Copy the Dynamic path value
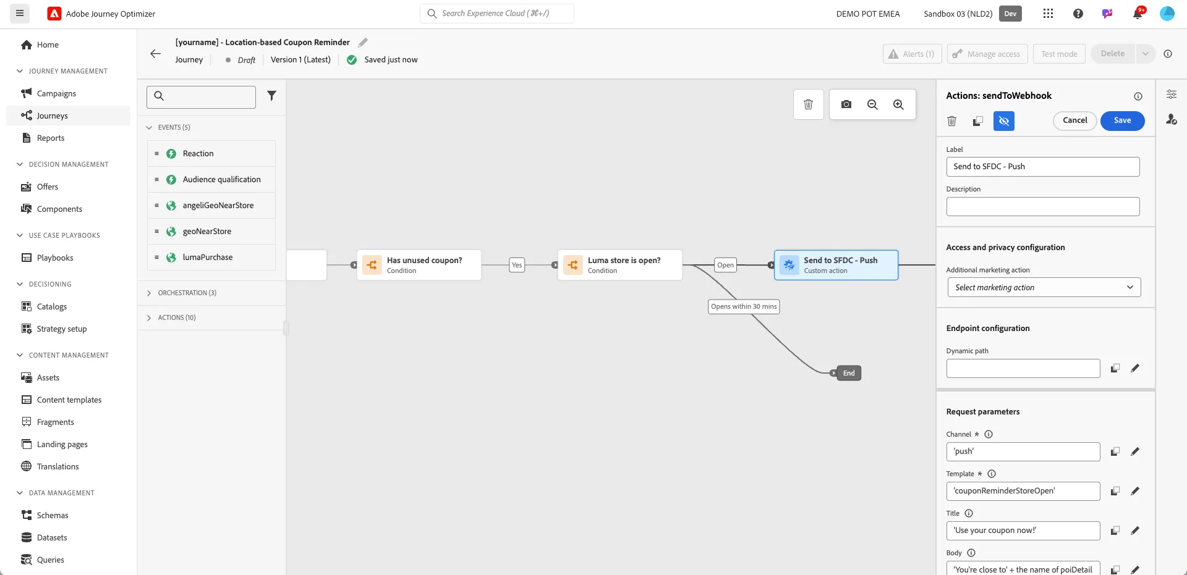 pyautogui.click(x=1115, y=368)
